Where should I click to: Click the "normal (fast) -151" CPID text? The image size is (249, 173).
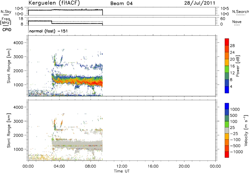[49, 31]
